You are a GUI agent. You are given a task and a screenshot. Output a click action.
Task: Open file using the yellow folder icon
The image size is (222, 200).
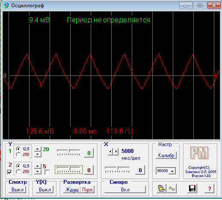point(161,189)
